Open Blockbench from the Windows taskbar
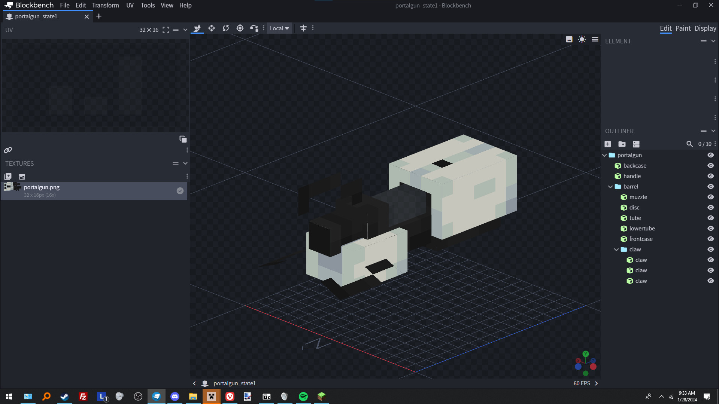The image size is (719, 404). [157, 396]
